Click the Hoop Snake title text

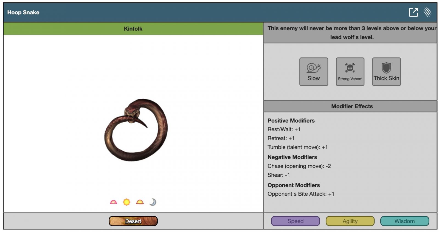click(x=23, y=12)
